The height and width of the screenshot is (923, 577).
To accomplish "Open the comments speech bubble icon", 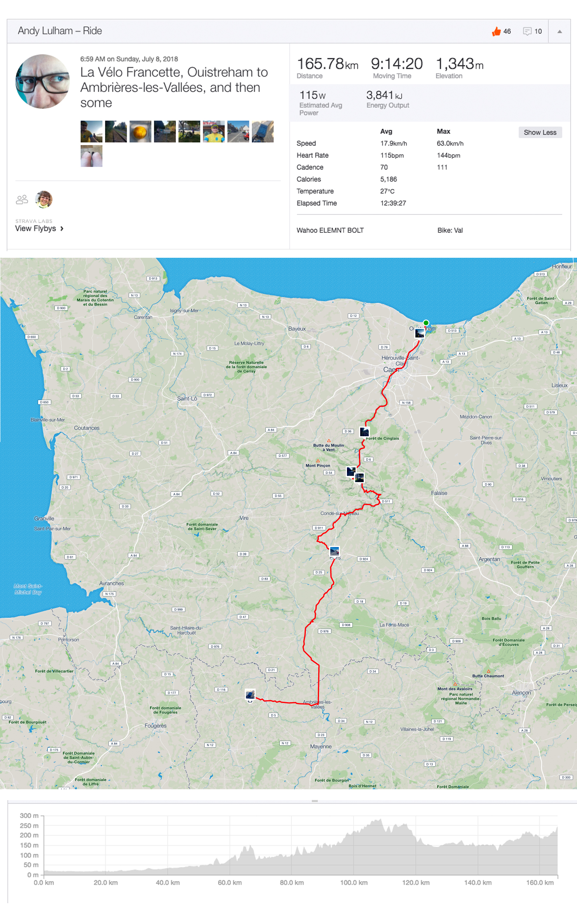I will point(527,31).
